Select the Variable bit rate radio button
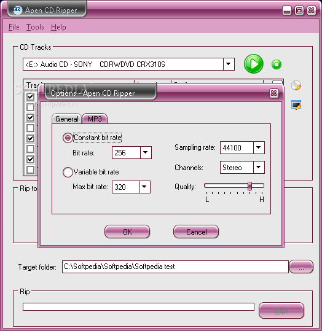Viewport: 322px width, 331px height. point(68,172)
